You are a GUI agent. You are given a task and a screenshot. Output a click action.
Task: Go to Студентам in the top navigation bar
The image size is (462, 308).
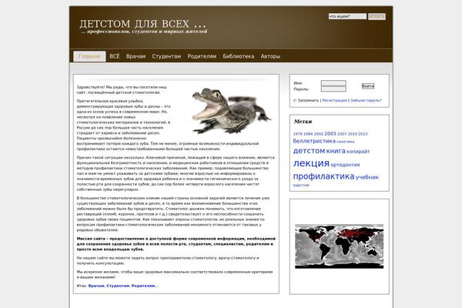point(166,56)
